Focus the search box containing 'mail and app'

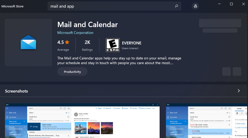(x=114, y=6)
